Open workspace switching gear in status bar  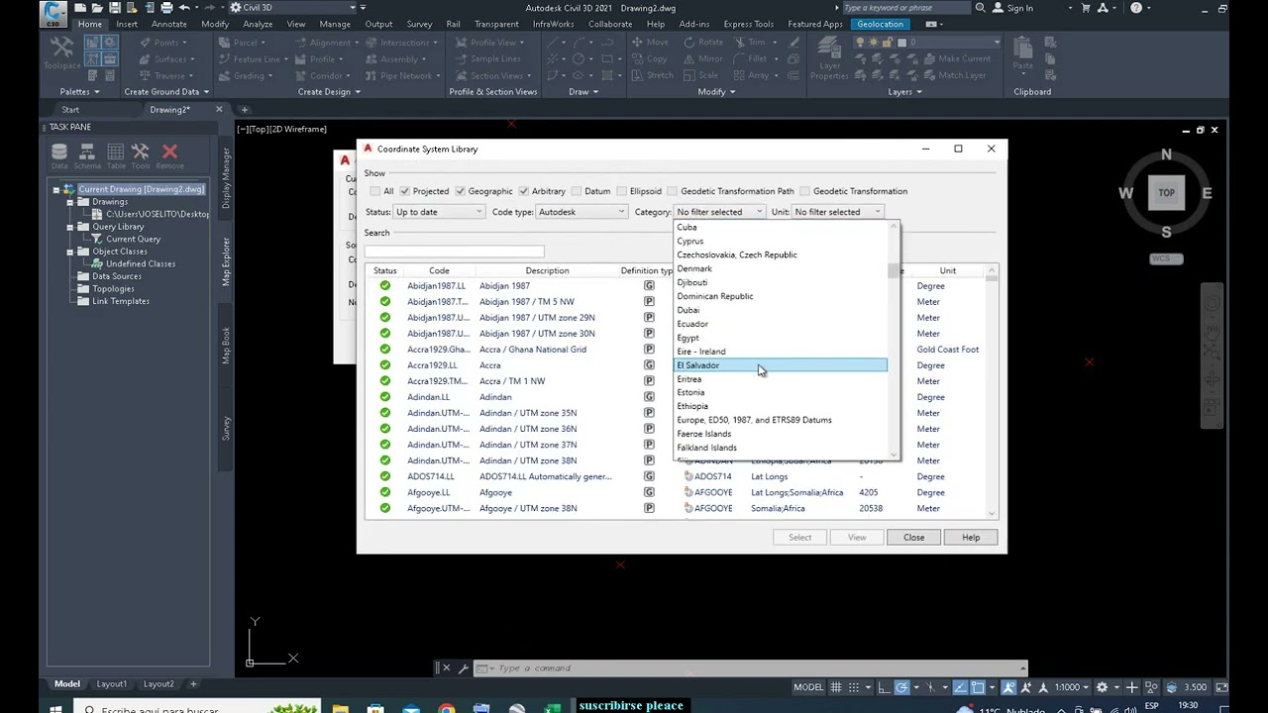click(1102, 687)
